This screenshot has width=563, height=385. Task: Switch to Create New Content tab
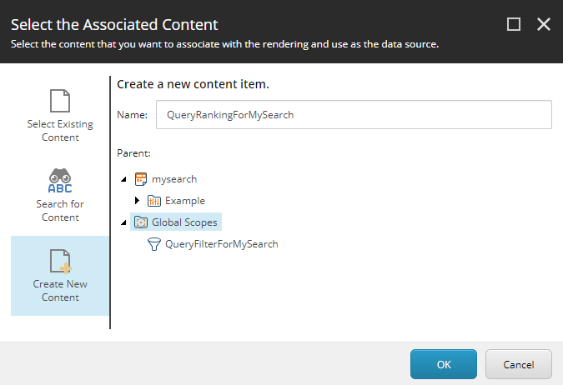click(60, 276)
